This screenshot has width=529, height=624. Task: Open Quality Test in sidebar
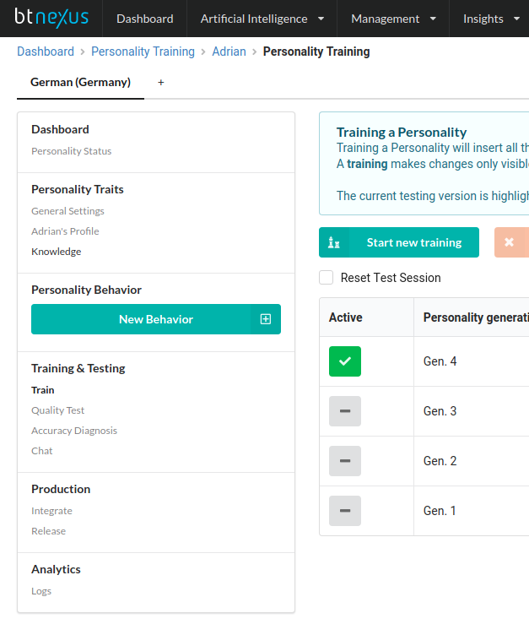click(x=58, y=410)
